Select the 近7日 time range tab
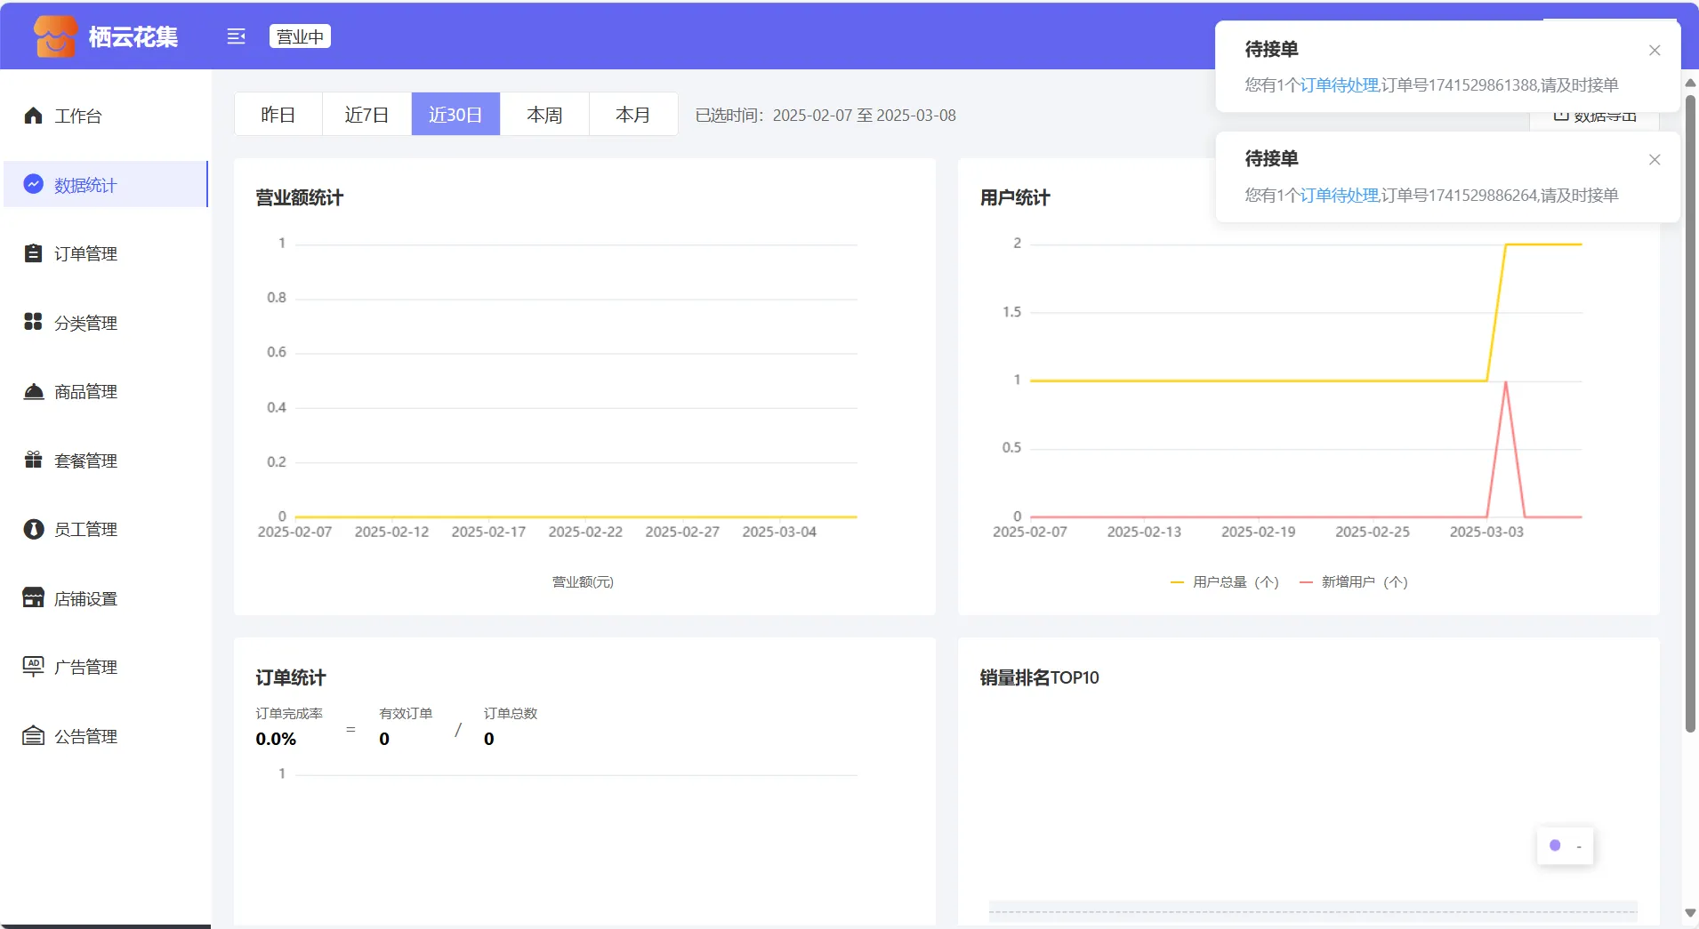The image size is (1699, 929). [366, 115]
